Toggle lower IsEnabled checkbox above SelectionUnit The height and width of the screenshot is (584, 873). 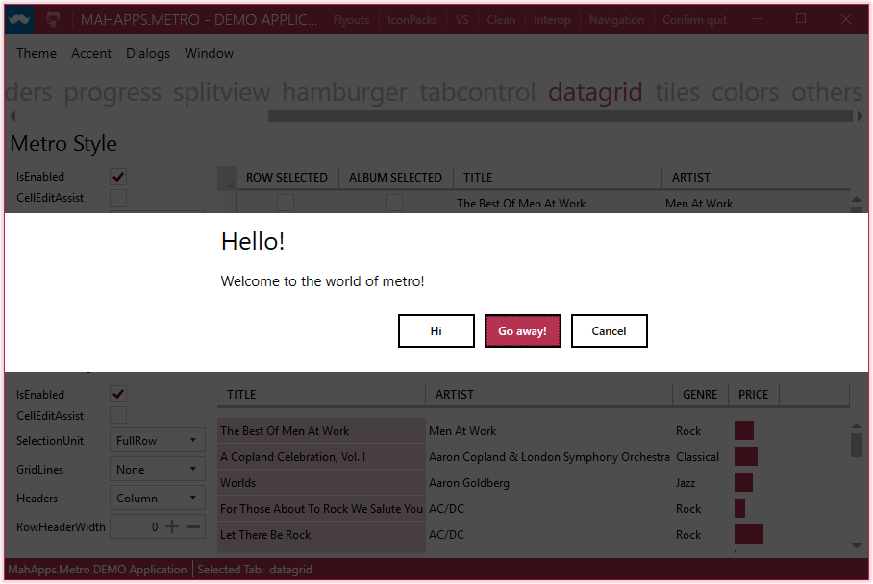tap(118, 395)
